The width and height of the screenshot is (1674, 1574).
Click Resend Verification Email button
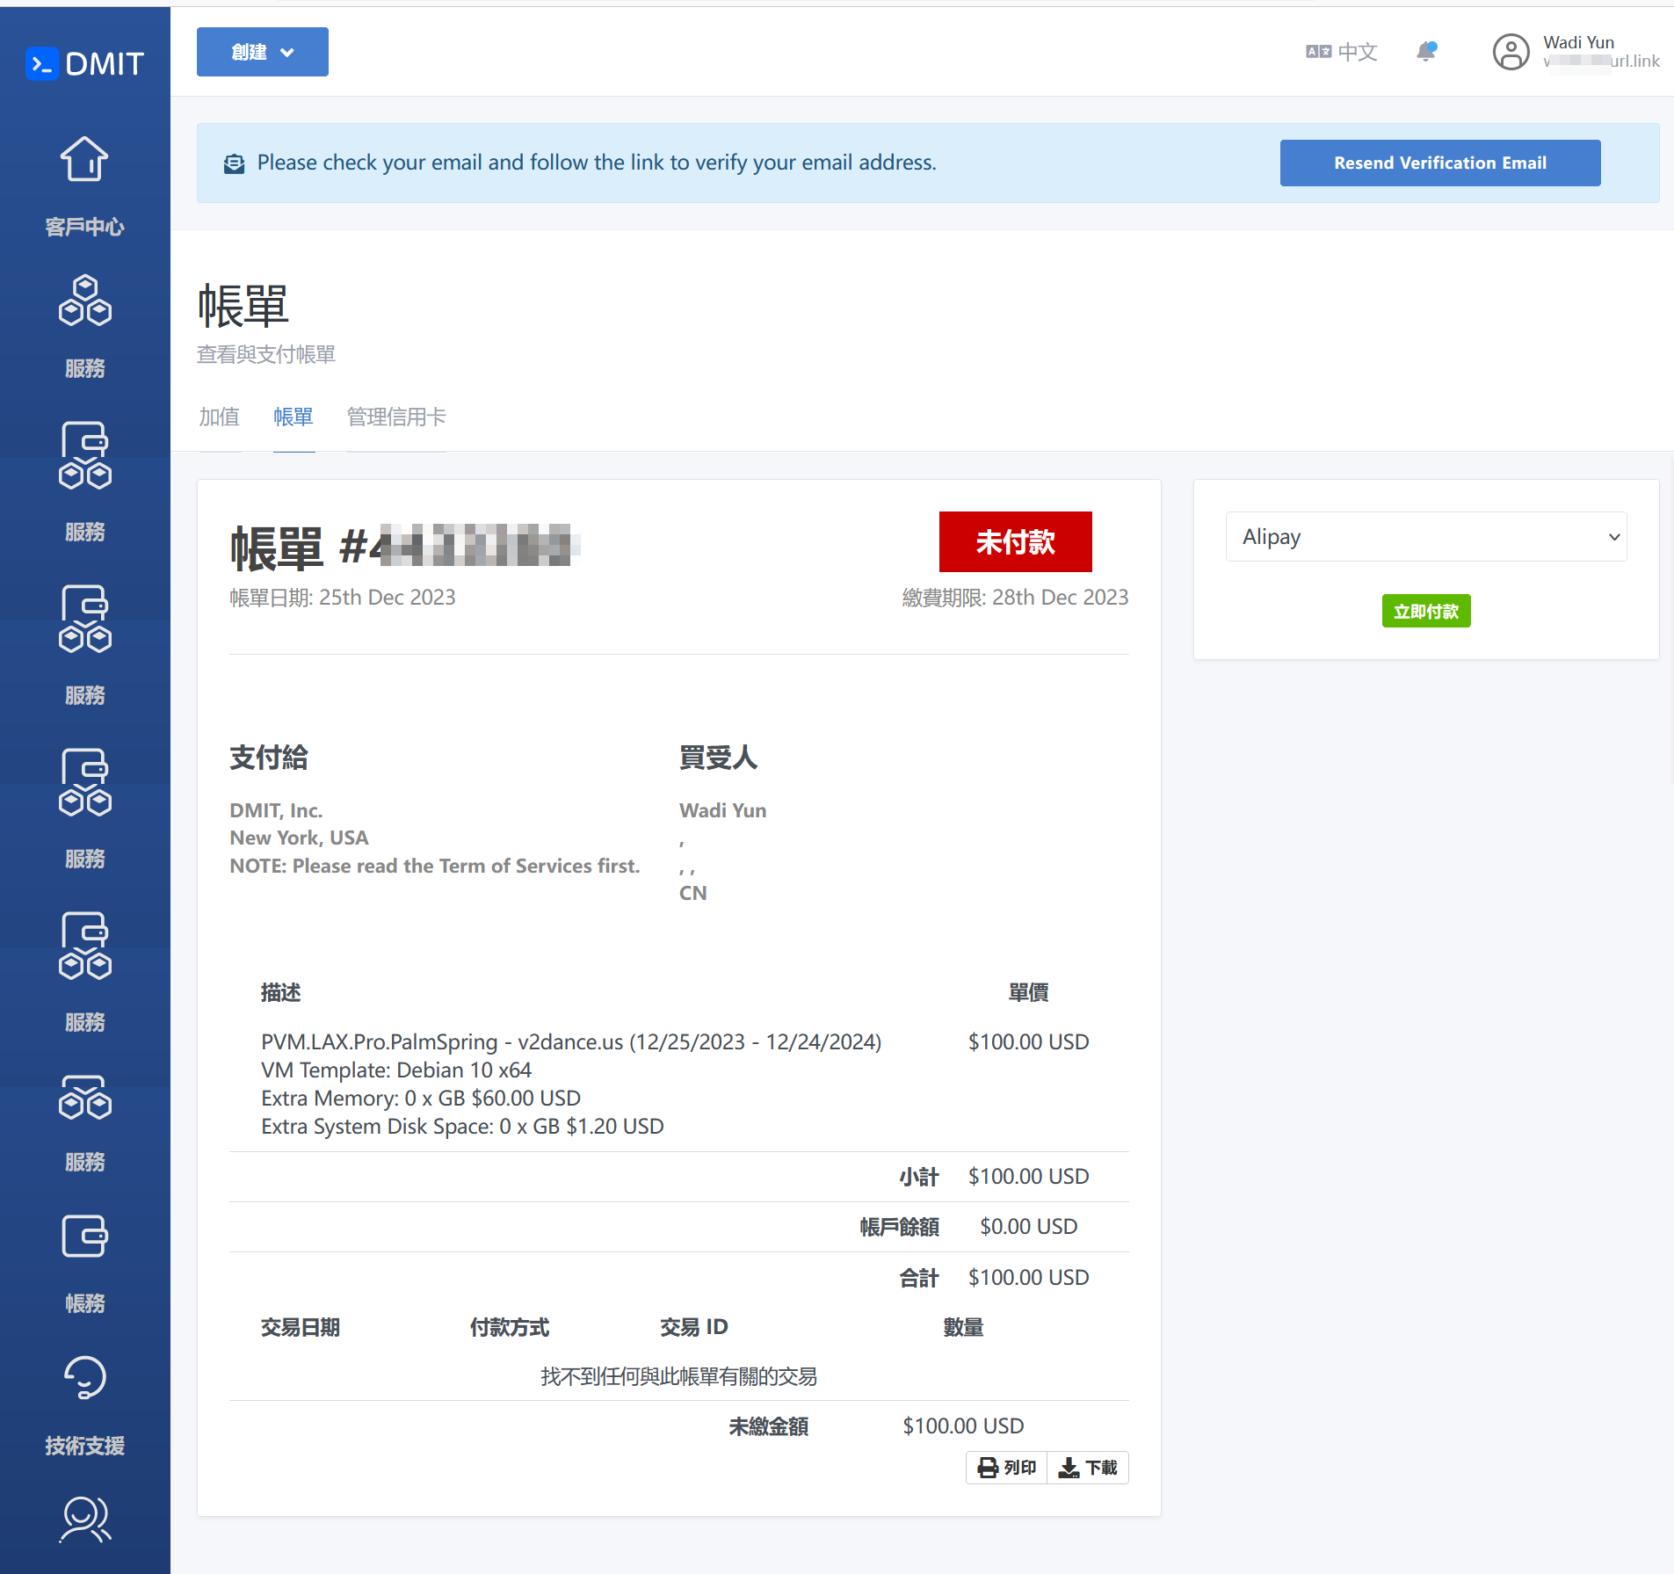(1439, 163)
